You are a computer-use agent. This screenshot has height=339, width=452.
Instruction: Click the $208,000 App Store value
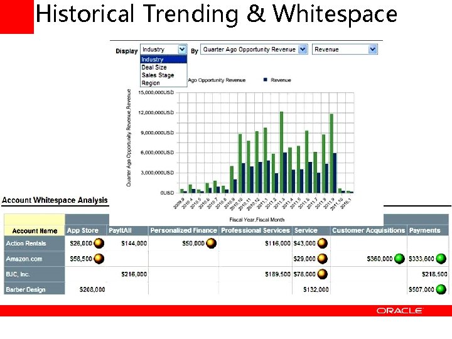pyautogui.click(x=92, y=289)
